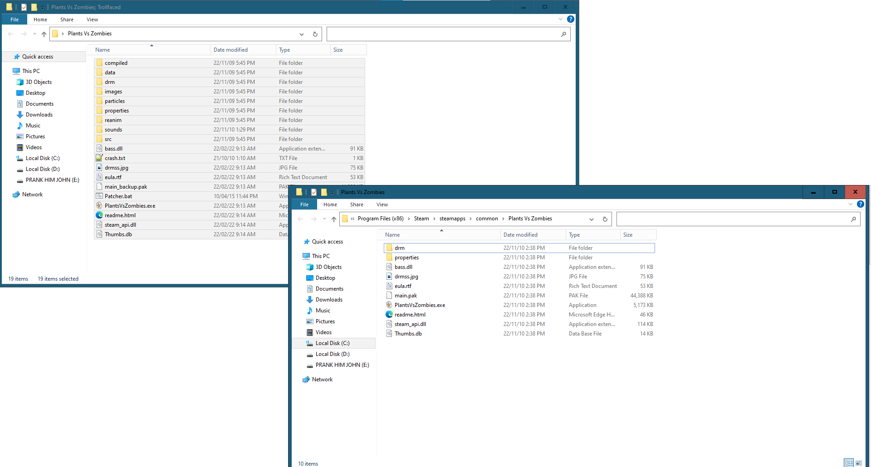871x467 pixels.
Task: Select the sounds folder icon
Action: click(x=99, y=130)
